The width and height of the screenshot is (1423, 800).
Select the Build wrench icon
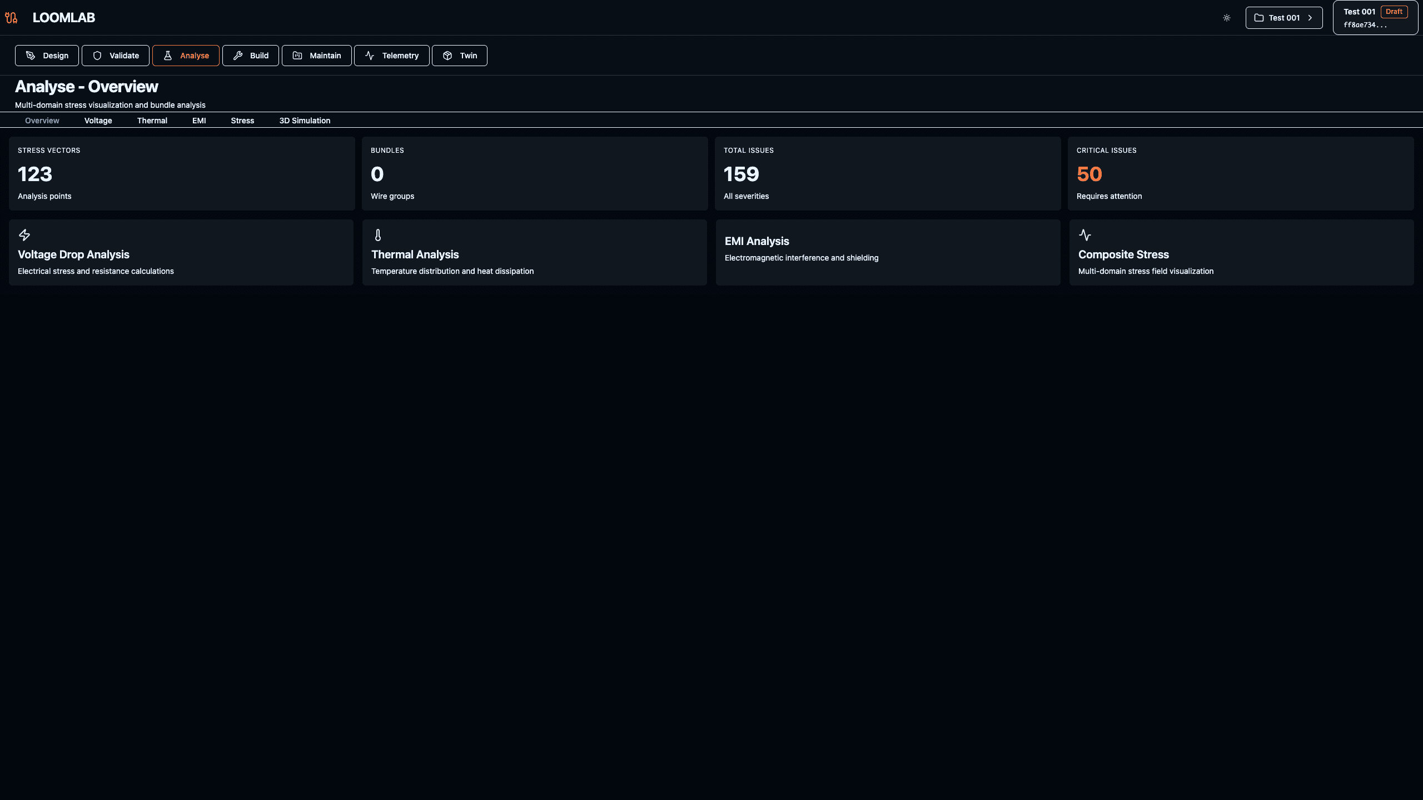coord(238,56)
